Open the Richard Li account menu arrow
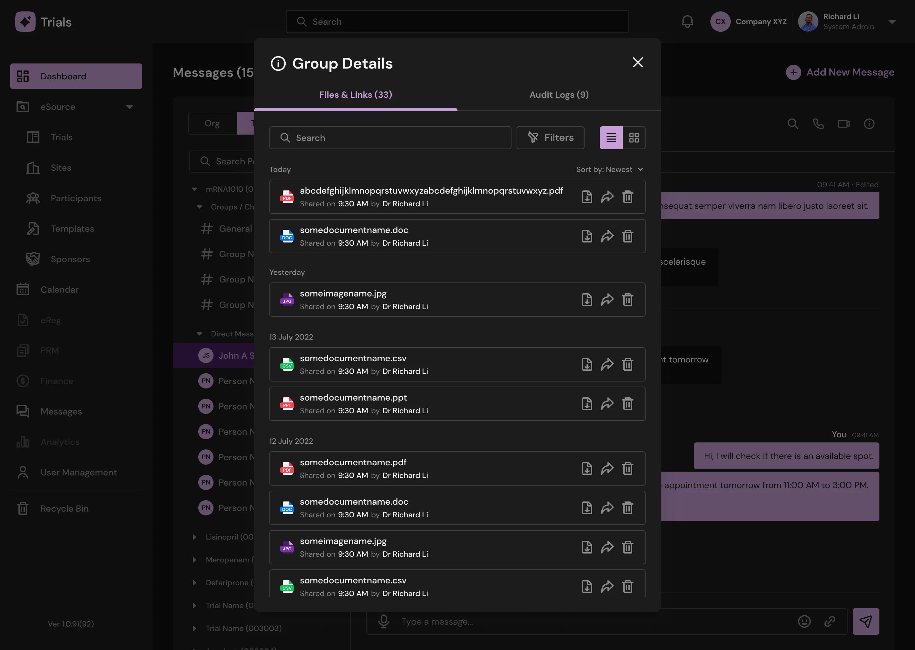Image resolution: width=915 pixels, height=650 pixels. pos(892,22)
